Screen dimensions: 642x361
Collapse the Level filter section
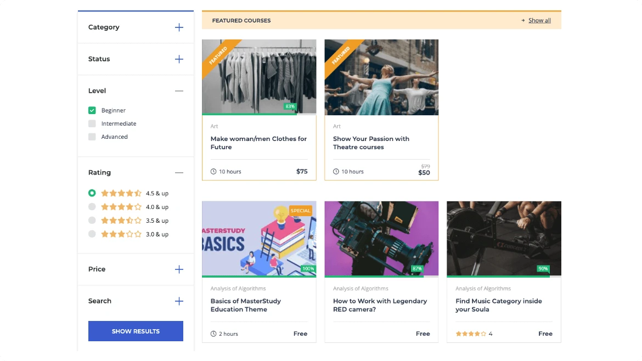click(179, 91)
